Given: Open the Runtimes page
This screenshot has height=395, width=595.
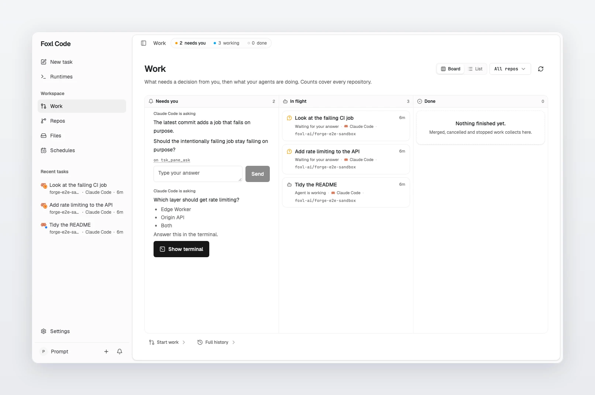Looking at the screenshot, I should tap(82, 77).
